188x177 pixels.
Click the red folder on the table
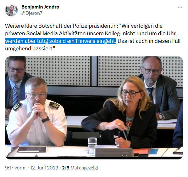141,151
